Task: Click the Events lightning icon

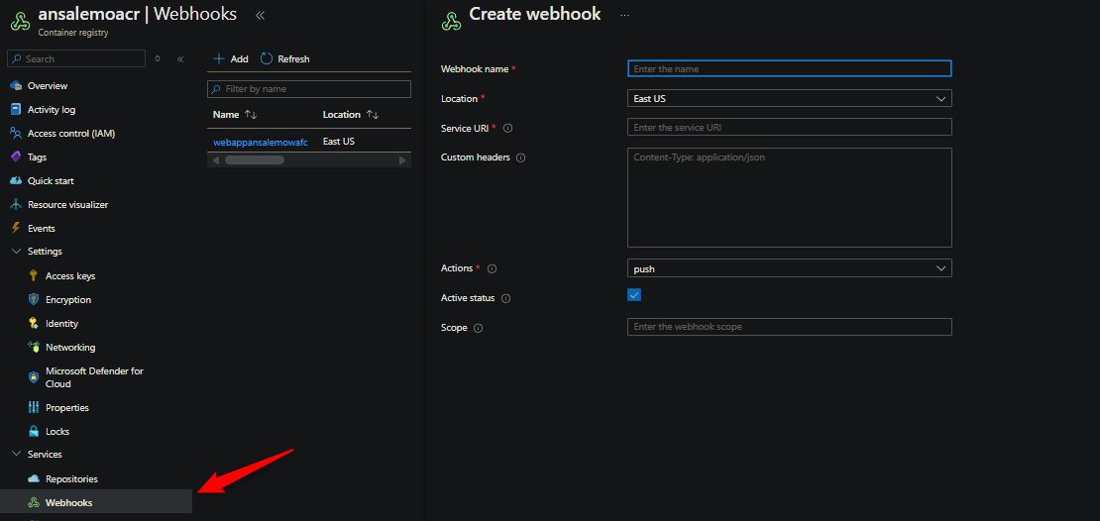Action: pos(16,228)
